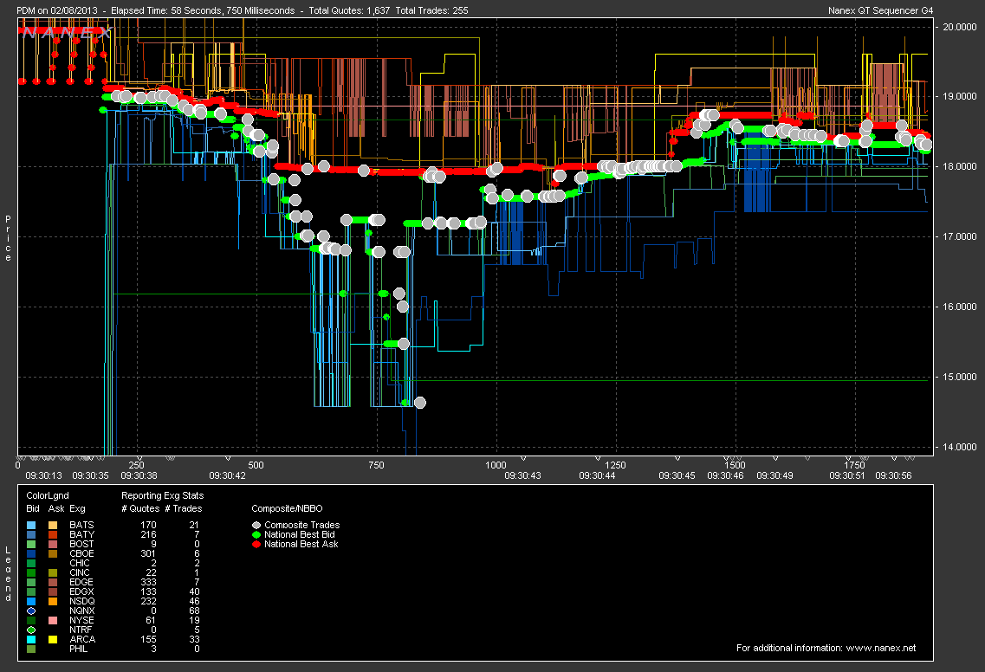Click the 'Nanex QT Sequencer G4' title text

[x=881, y=10]
